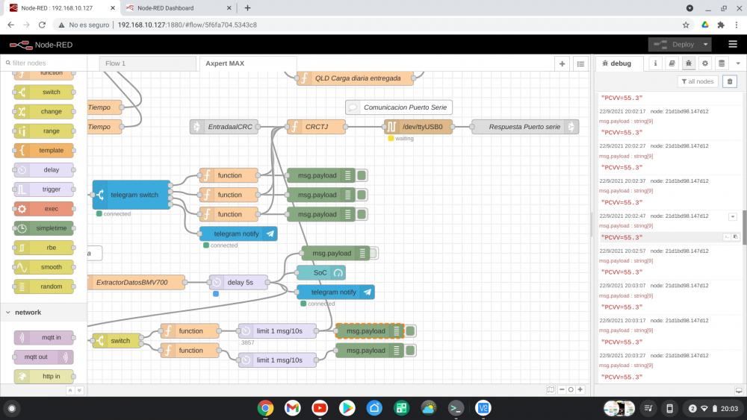Zoom in the flow canvas

(x=580, y=389)
